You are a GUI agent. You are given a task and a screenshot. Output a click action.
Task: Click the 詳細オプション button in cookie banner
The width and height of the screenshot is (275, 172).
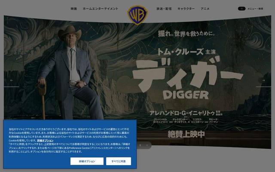[x=87, y=161]
